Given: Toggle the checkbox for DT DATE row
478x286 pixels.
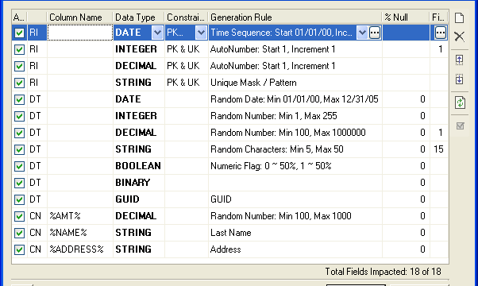Looking at the screenshot, I should [x=20, y=99].
